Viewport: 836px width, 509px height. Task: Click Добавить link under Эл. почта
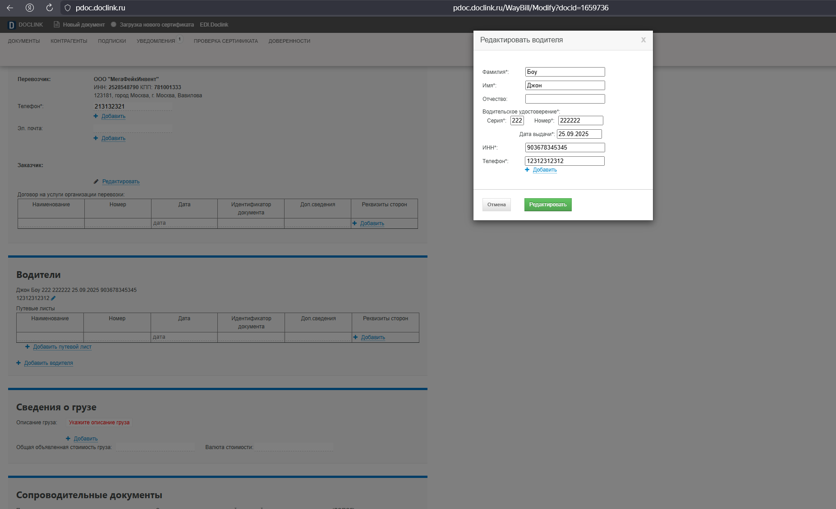click(x=113, y=138)
